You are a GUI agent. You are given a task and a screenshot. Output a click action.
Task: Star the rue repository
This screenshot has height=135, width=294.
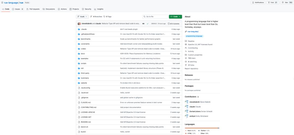tap(286, 2)
